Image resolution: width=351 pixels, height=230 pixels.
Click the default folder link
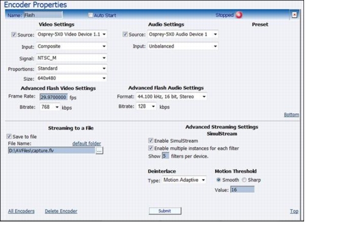(87, 144)
